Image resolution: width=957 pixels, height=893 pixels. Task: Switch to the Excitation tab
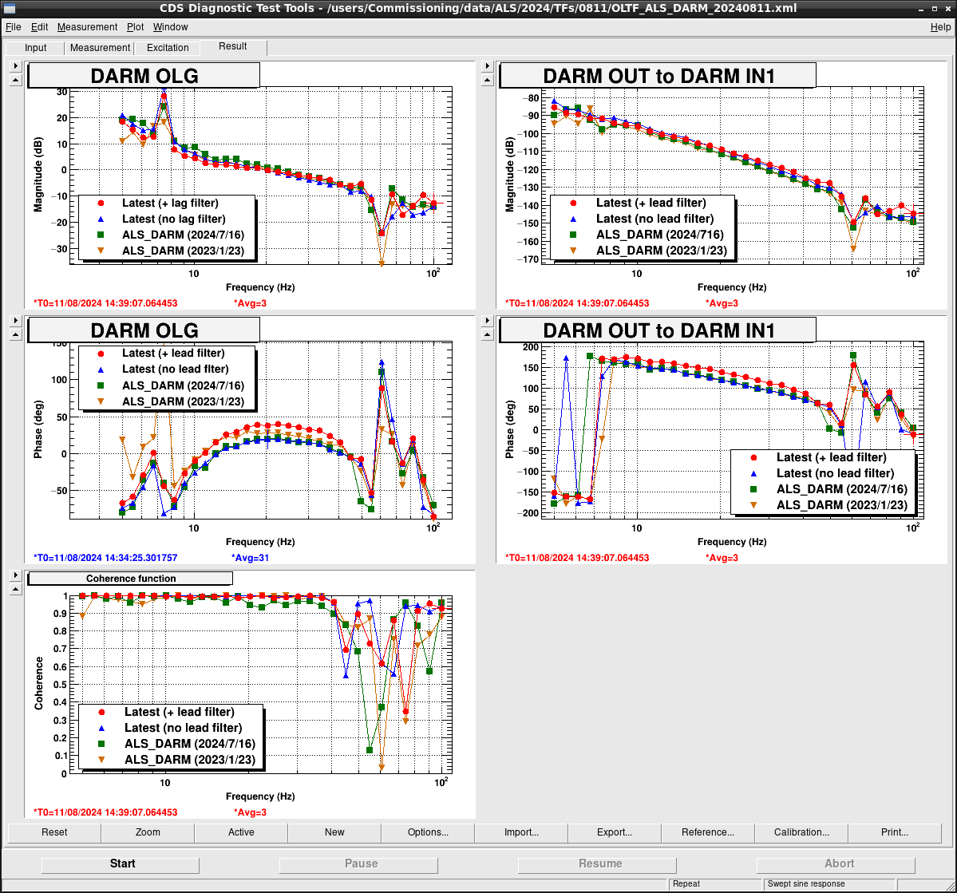point(168,48)
